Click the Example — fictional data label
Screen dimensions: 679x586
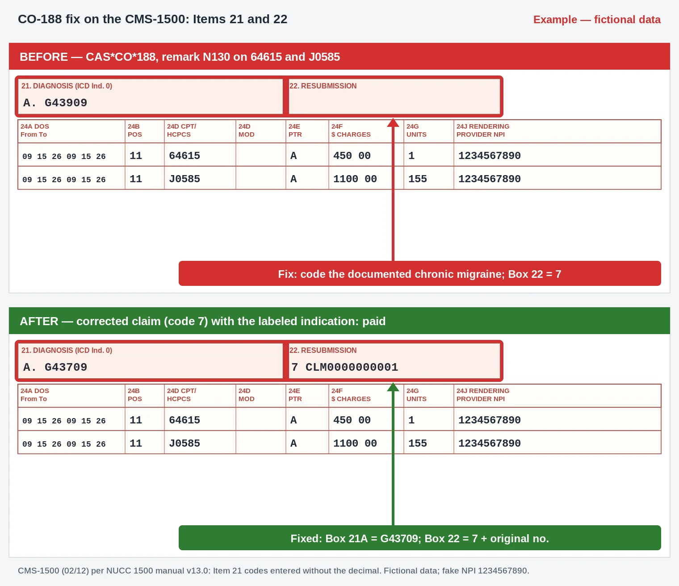[x=597, y=20]
